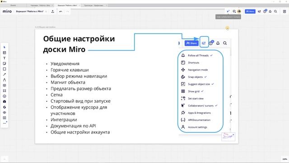Click the export board icon
Image resolution: width=289 pixels, height=163 pixels.
53,11
